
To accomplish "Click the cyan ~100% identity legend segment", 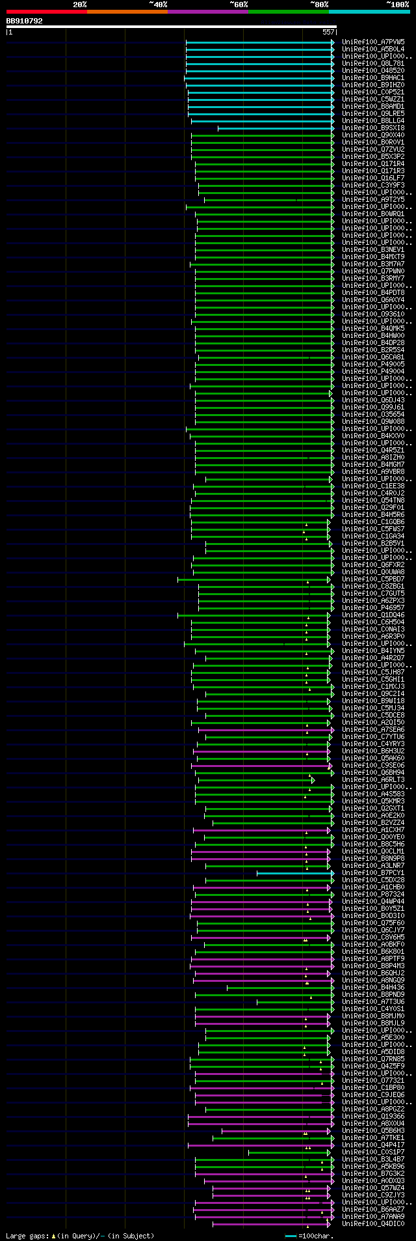I will click(369, 12).
